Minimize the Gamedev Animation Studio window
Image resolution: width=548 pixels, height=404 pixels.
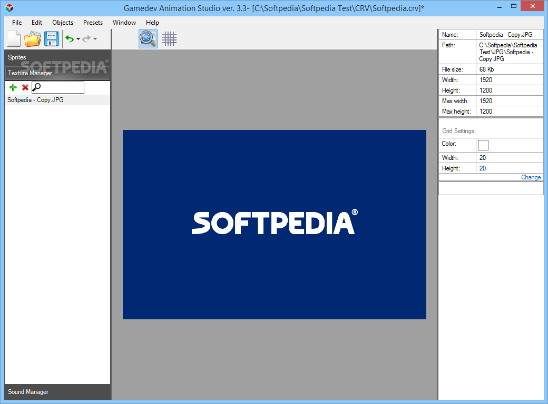point(500,6)
